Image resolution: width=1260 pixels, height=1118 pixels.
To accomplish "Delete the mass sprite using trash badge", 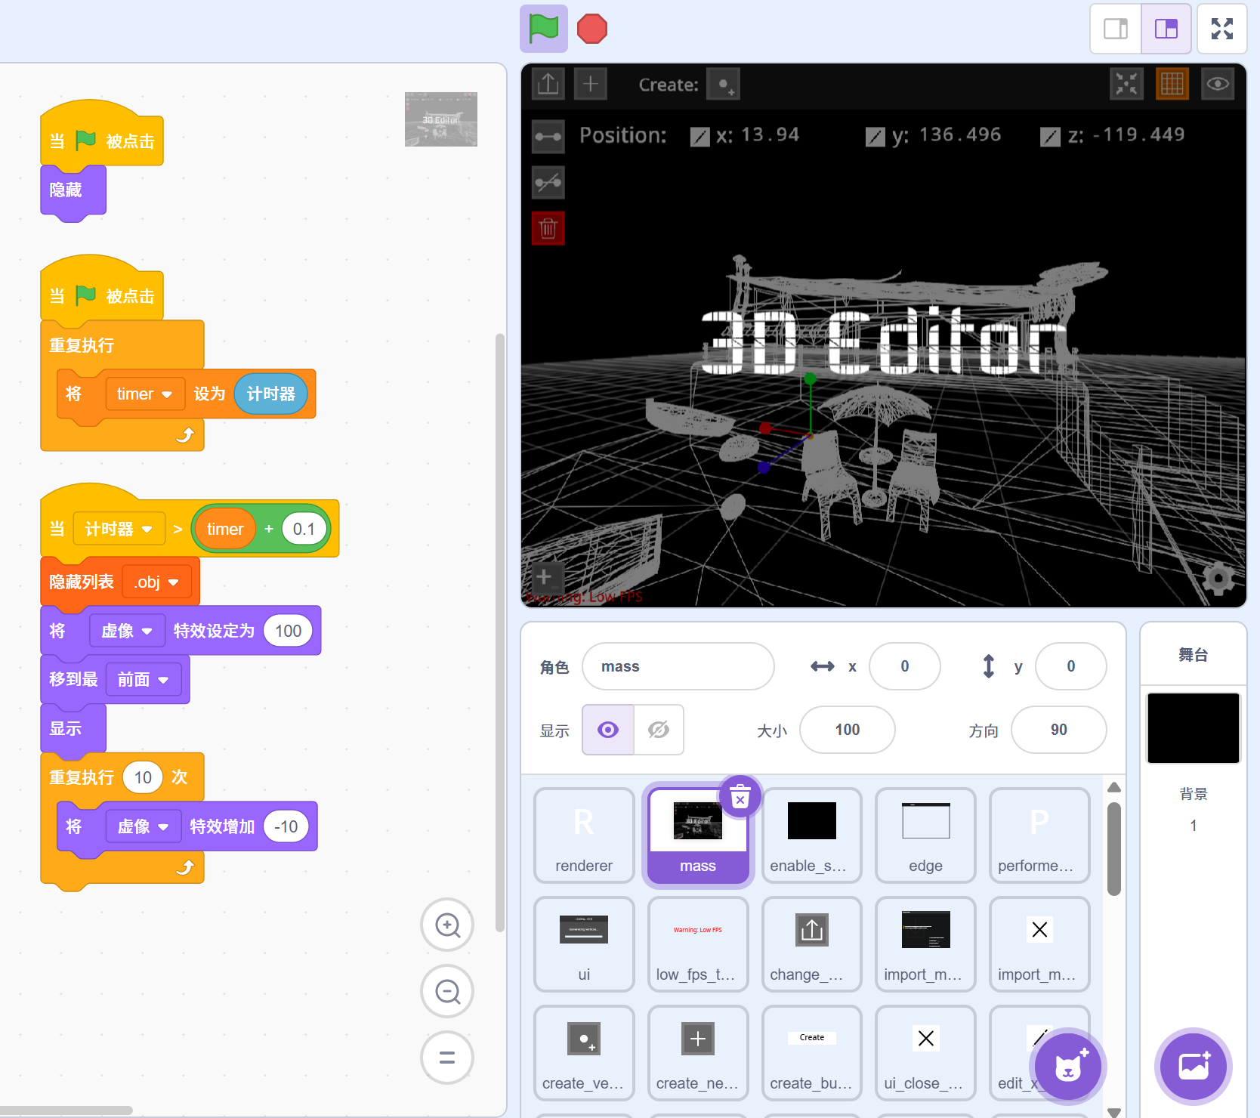I will tap(740, 798).
